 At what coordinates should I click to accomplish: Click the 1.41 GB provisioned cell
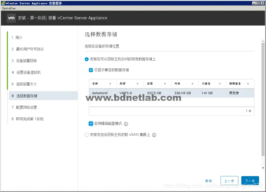[207, 93]
